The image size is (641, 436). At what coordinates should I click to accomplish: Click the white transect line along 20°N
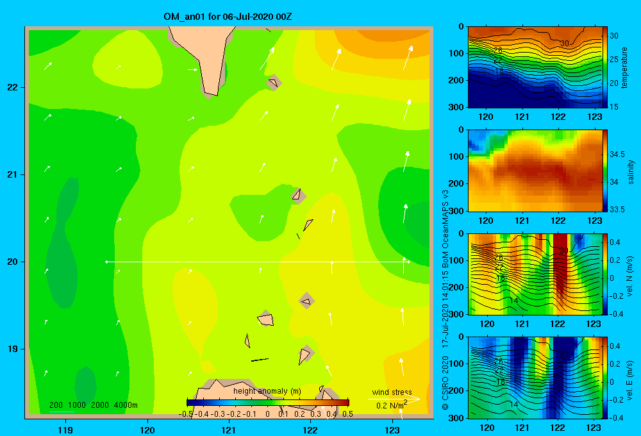pos(258,262)
